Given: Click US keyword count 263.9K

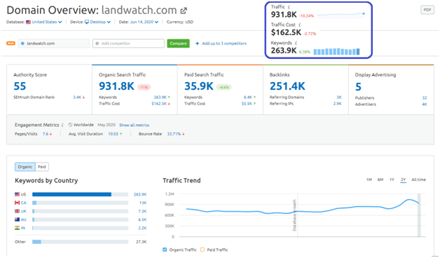Looking at the screenshot, I should [x=140, y=194].
